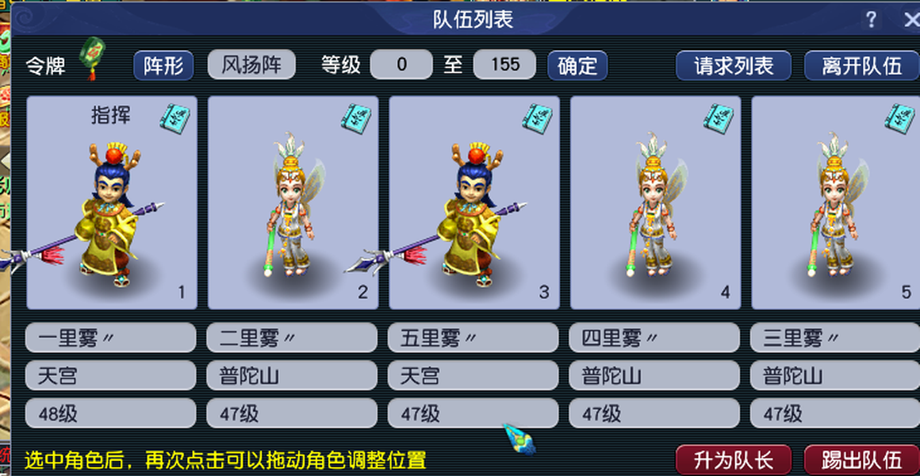Image resolution: width=920 pixels, height=476 pixels.
Task: Select the 二里雾 character portrait
Action: pos(293,202)
